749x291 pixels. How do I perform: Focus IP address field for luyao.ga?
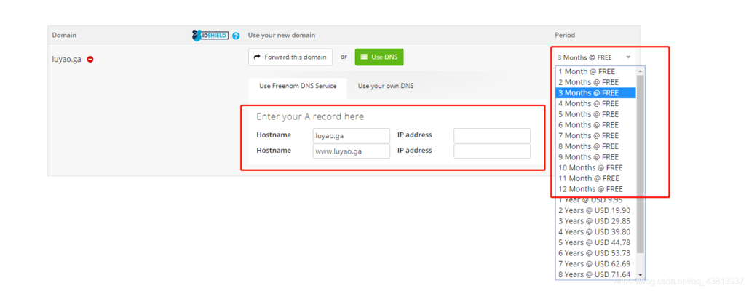[x=492, y=135]
